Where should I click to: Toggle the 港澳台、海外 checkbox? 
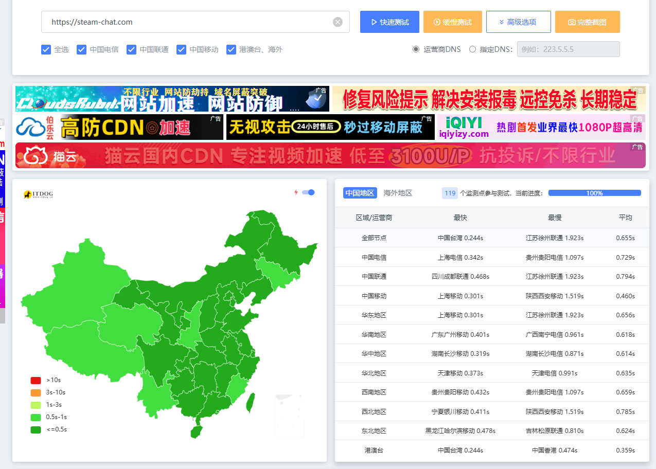[x=231, y=49]
